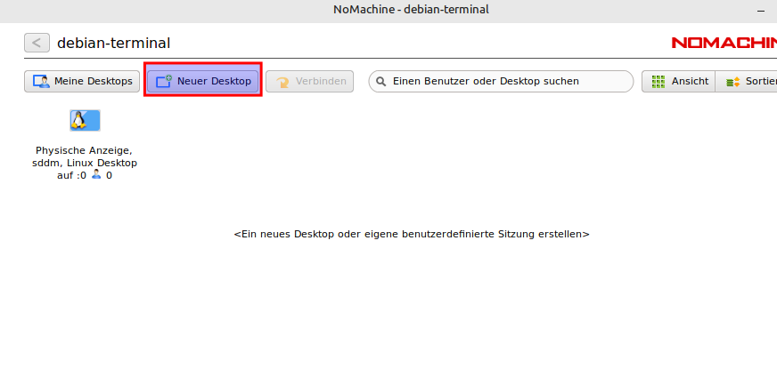
Task: Click the Verbinden arrow icon
Action: point(282,82)
